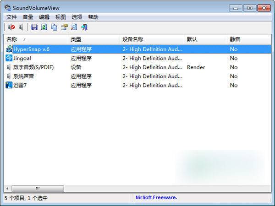
Task: Click the Unmute speaker toolbar icon
Action: (x=21, y=27)
